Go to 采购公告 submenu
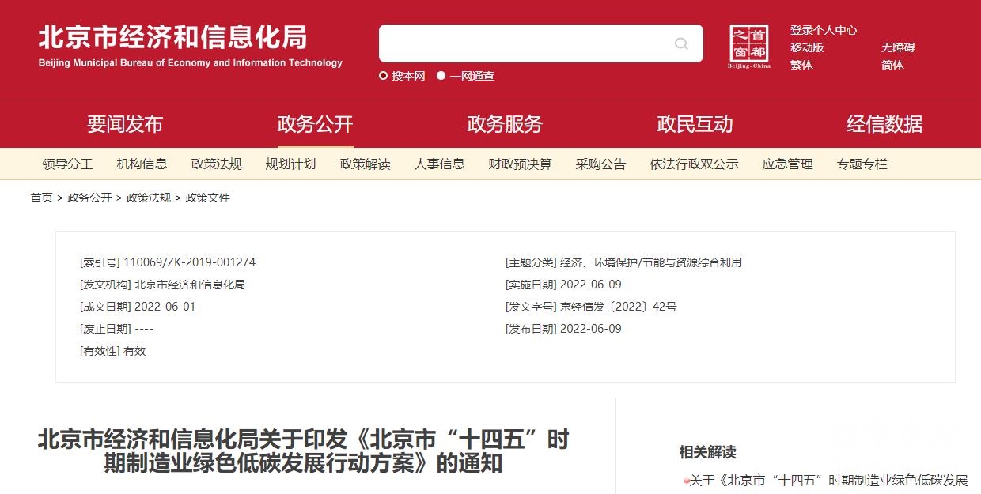 601,164
